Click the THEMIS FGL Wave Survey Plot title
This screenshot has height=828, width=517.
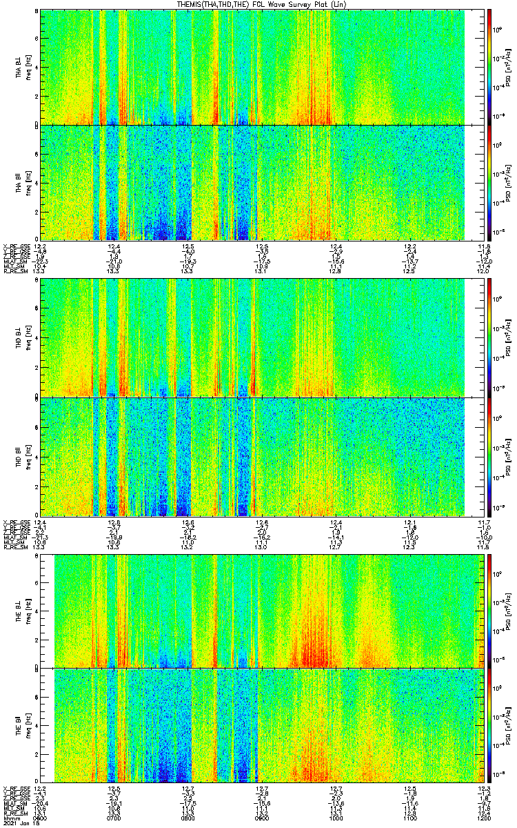pyautogui.click(x=261, y=4)
